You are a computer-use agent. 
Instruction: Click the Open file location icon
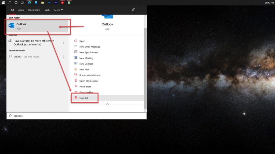76,80
